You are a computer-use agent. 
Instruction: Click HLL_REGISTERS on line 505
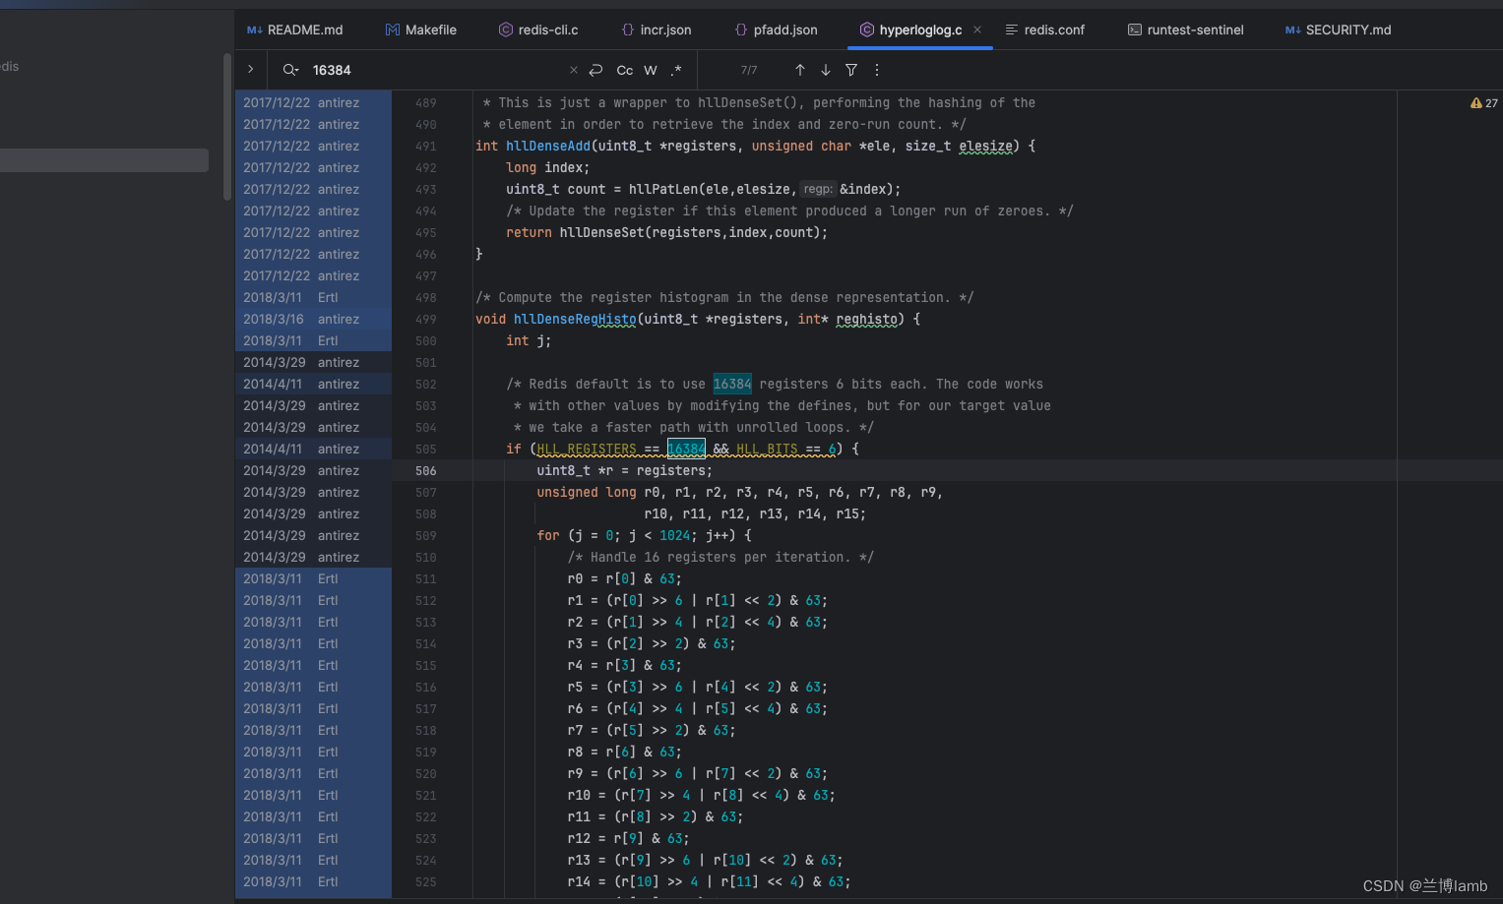587,449
